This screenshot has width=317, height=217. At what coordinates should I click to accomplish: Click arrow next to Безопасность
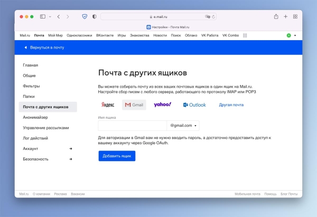click(71, 159)
